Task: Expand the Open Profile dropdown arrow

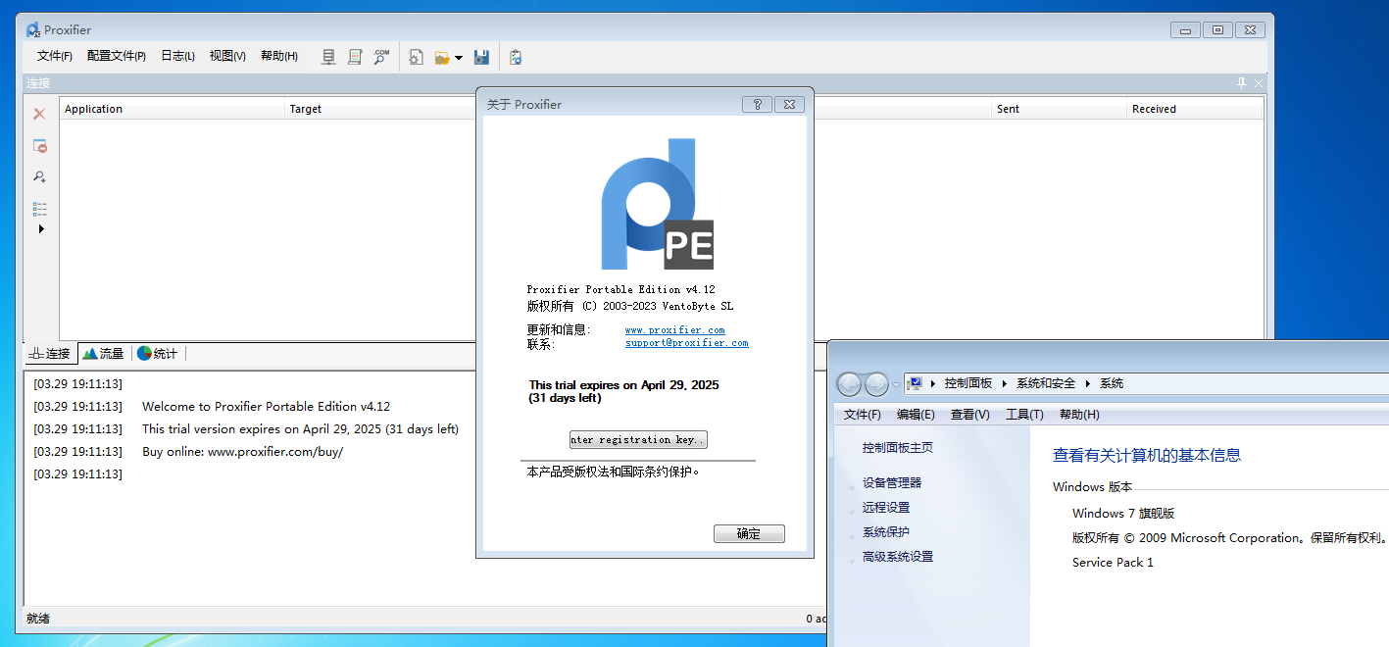Action: 458,58
